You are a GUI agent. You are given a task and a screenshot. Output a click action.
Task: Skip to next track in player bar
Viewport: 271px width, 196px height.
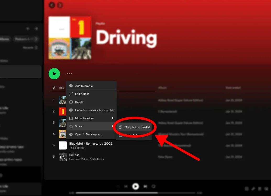tap(145, 186)
